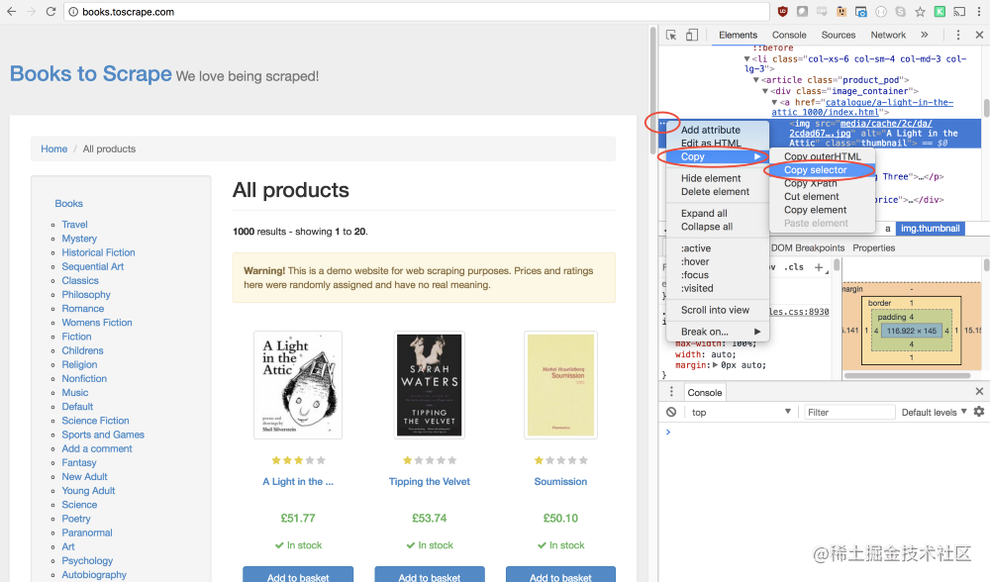The width and height of the screenshot is (990, 582).
Task: Click the browser address bar
Action: tap(417, 11)
